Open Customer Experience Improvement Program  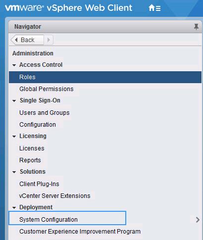80,232
